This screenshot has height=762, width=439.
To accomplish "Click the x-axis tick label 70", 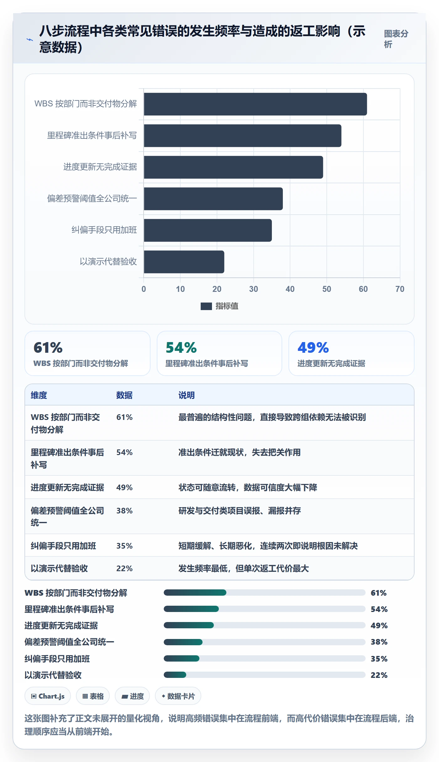I will click(x=400, y=289).
